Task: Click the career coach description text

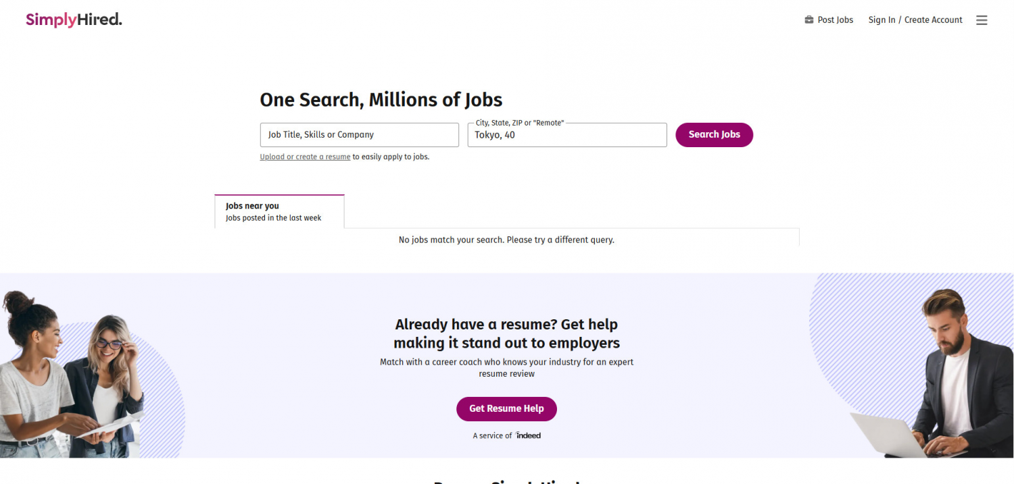Action: click(506, 368)
